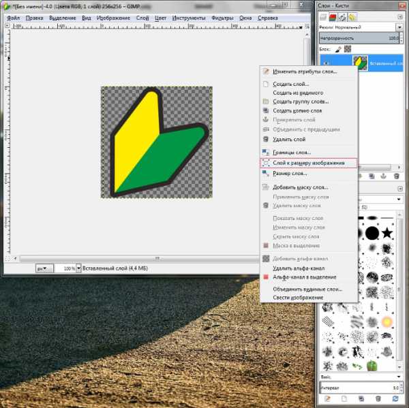
Task: Pick the large solid black circle brush
Action: (372, 233)
